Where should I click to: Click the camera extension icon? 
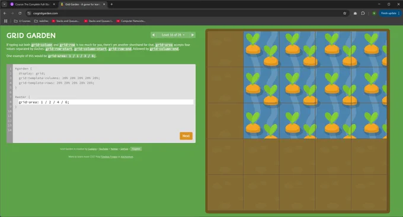tap(355, 14)
